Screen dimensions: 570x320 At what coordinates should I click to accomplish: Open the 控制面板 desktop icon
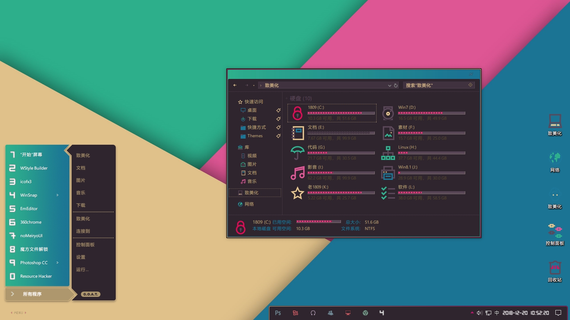tap(555, 231)
